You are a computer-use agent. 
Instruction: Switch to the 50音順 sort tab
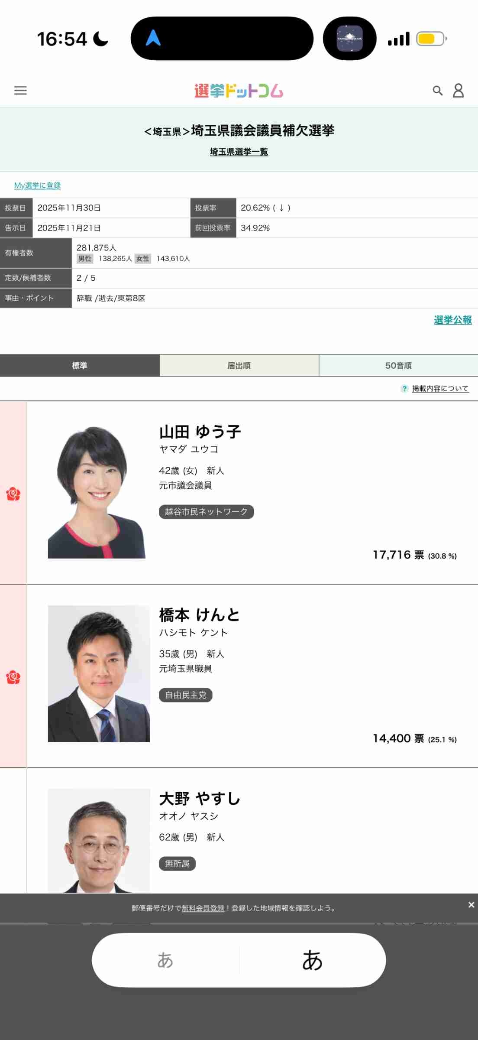(398, 366)
